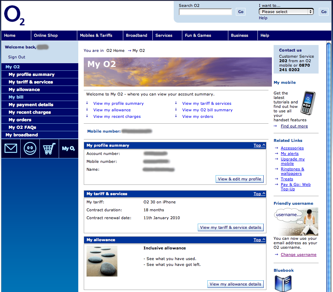Open the Mobiles & Tariffs nav tab
333x292 pixels.
click(100, 35)
